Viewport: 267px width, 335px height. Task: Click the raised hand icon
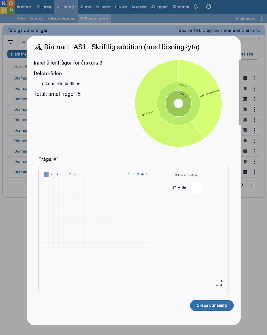click(208, 7)
